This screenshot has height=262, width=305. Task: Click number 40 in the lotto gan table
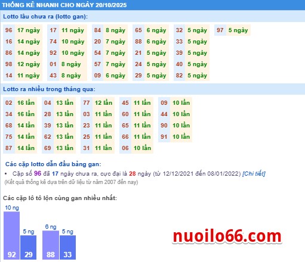[179, 64]
